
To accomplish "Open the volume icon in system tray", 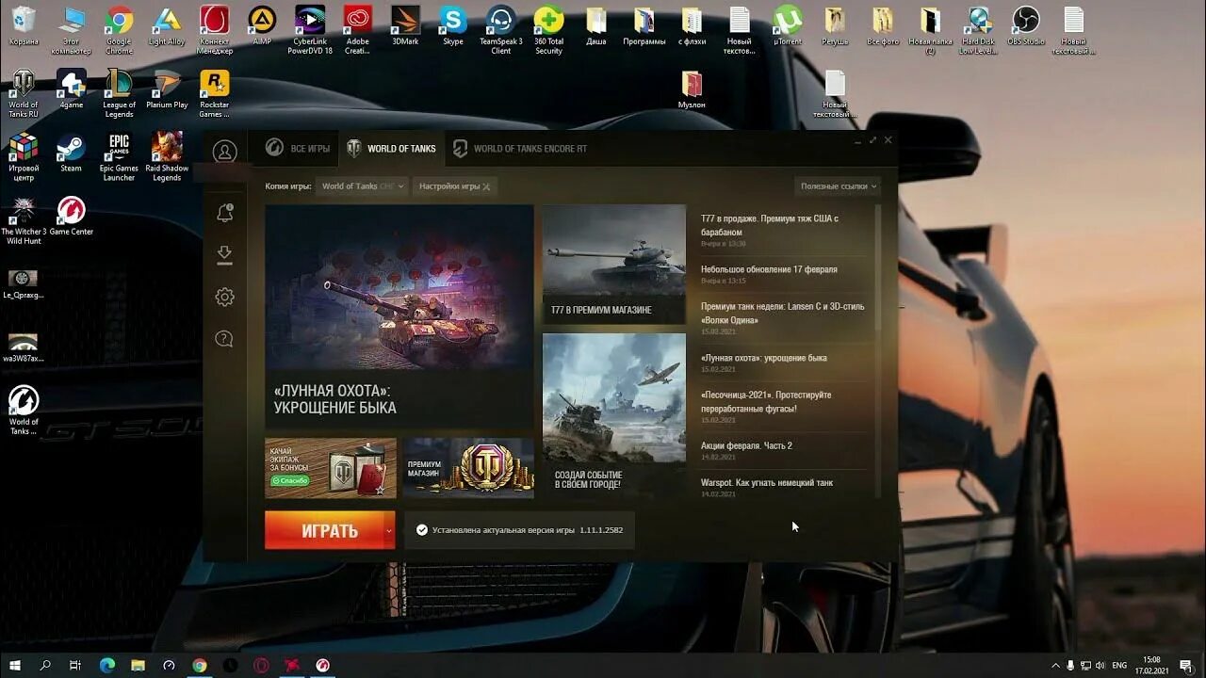I will point(1102,665).
